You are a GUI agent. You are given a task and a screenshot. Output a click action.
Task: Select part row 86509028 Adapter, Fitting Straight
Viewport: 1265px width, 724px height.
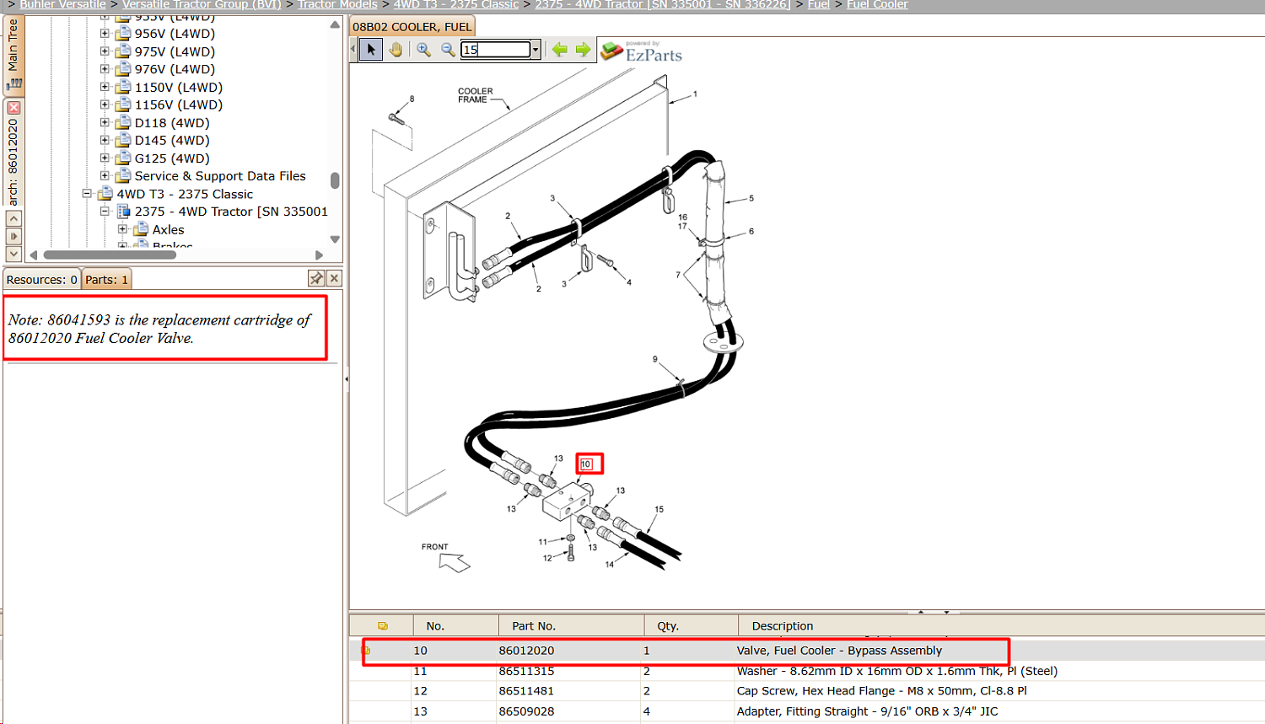807,711
